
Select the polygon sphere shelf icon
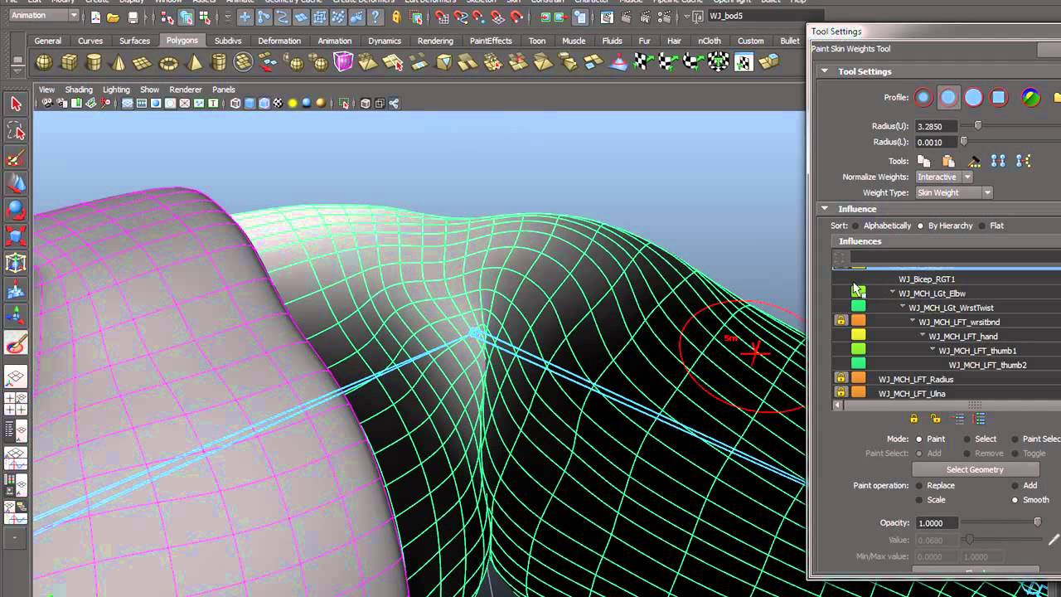[44, 62]
